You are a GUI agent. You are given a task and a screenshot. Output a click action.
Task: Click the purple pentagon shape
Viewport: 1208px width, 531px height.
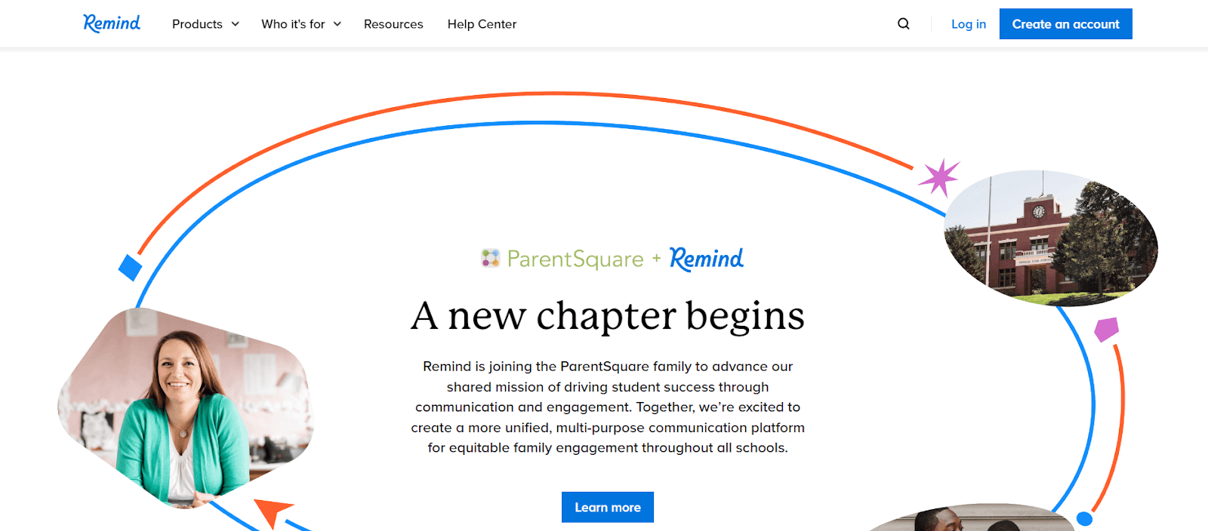click(x=1106, y=329)
